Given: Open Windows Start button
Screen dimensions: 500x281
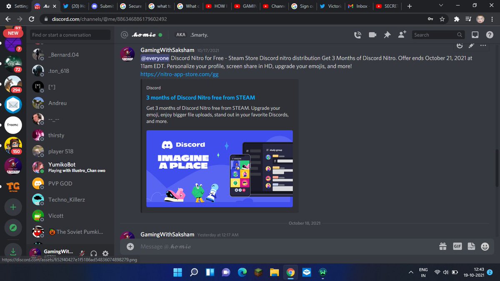Looking at the screenshot, I should coord(177,272).
